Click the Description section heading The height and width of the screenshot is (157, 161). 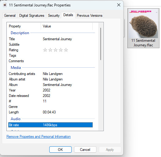20,33
